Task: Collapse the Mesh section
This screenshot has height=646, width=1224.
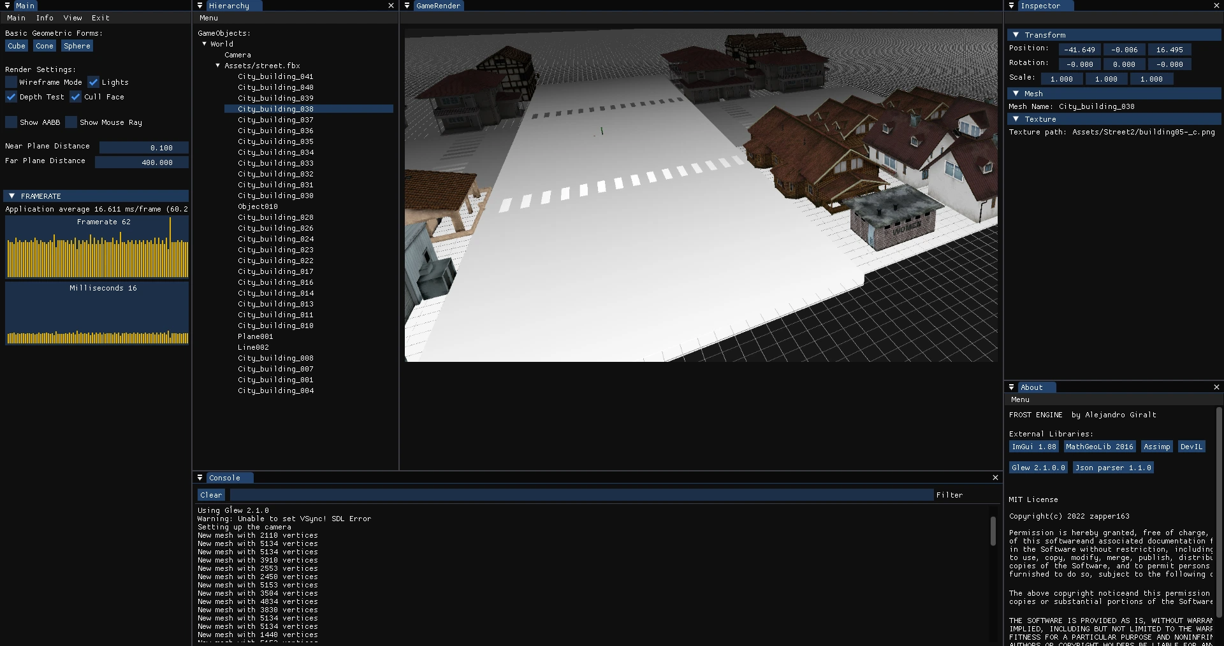Action: (1114, 94)
